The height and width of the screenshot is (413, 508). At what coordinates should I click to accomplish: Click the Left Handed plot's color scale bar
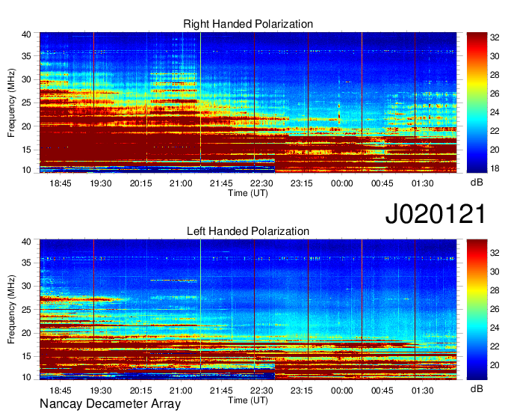coord(477,310)
